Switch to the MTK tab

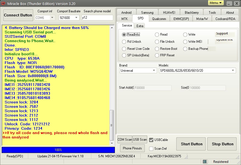pos(124,19)
